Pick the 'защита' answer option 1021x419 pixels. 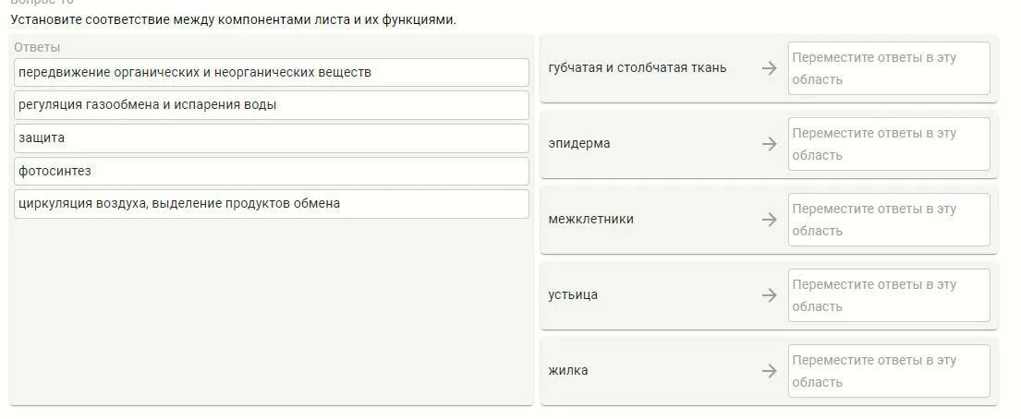[x=272, y=138]
